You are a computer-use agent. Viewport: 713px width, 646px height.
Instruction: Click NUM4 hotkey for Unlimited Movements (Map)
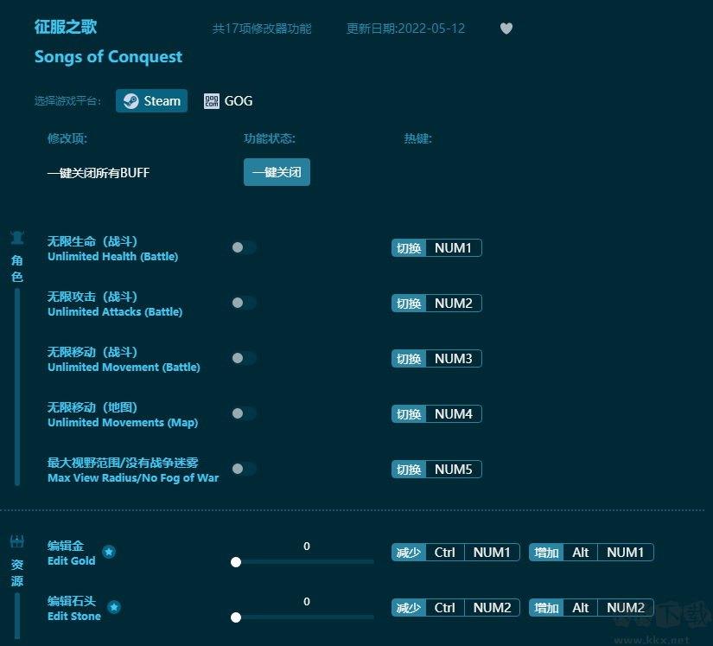coord(454,414)
